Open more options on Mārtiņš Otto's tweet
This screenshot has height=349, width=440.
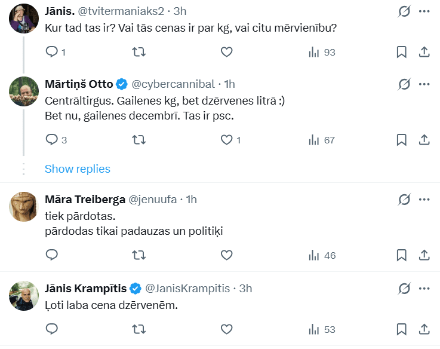(424, 84)
